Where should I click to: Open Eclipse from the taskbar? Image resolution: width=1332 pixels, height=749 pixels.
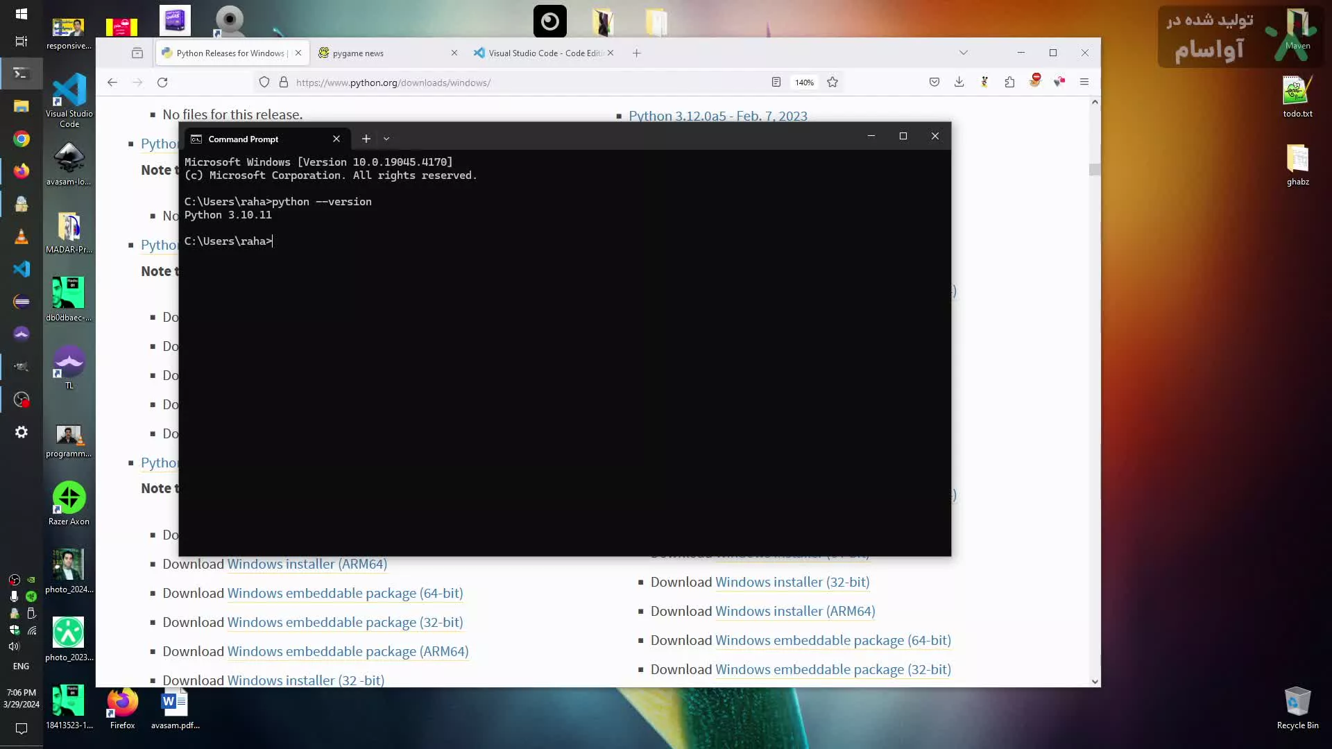pyautogui.click(x=22, y=302)
